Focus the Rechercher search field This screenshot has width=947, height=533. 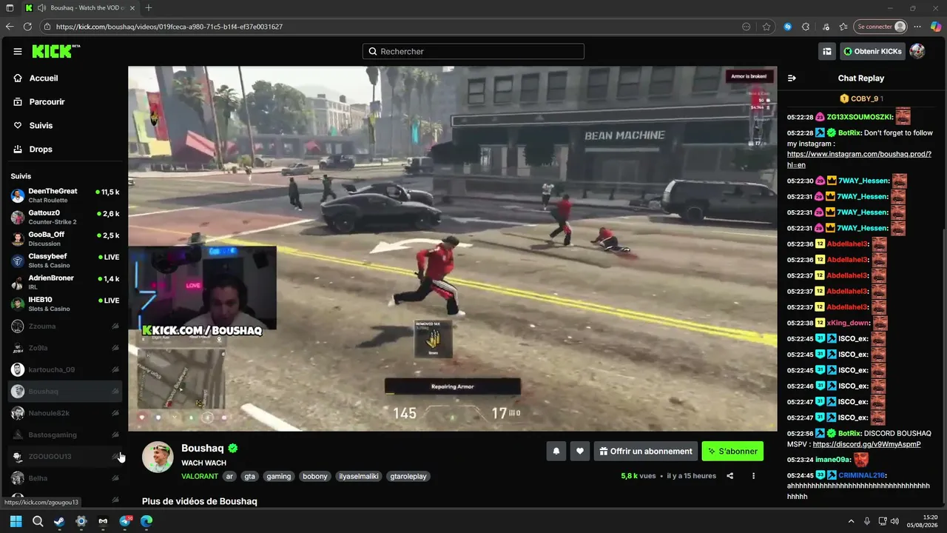point(473,51)
